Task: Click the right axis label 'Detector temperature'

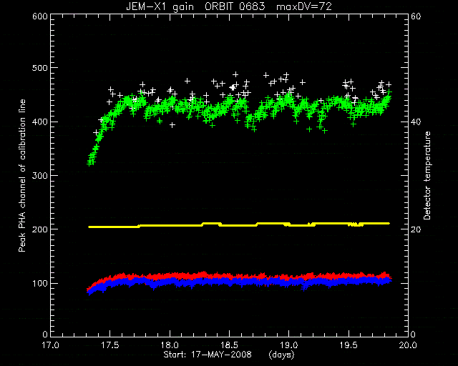Action: [427, 175]
